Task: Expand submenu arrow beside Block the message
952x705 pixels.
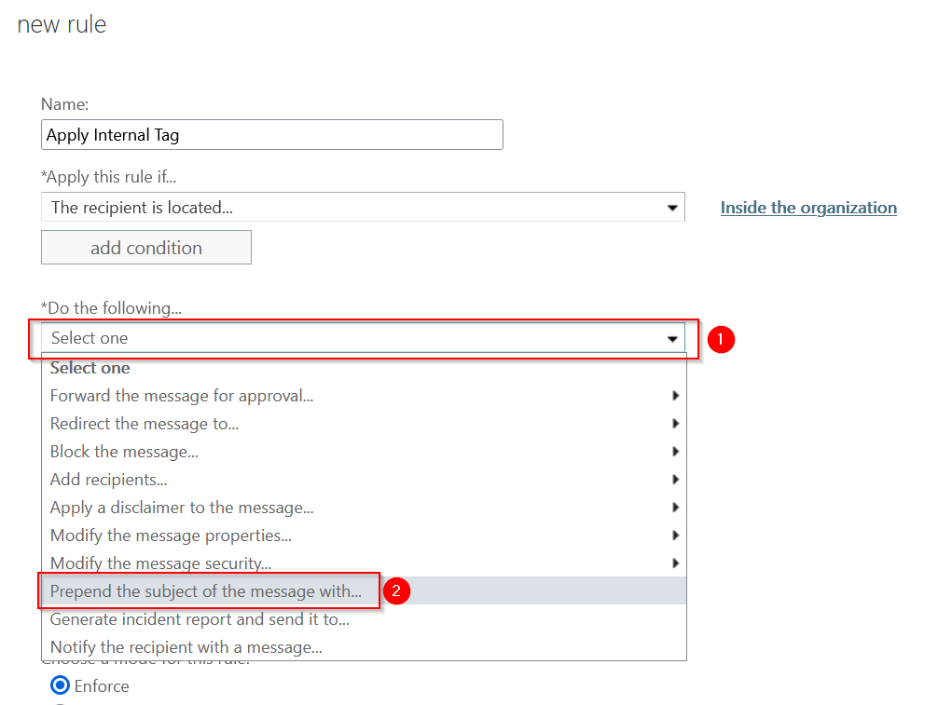Action: point(675,452)
